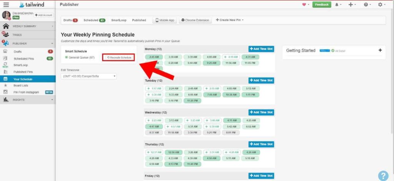Image resolution: width=394 pixels, height=181 pixels.
Task: Click the Board Lists star icon
Action: tap(5, 86)
